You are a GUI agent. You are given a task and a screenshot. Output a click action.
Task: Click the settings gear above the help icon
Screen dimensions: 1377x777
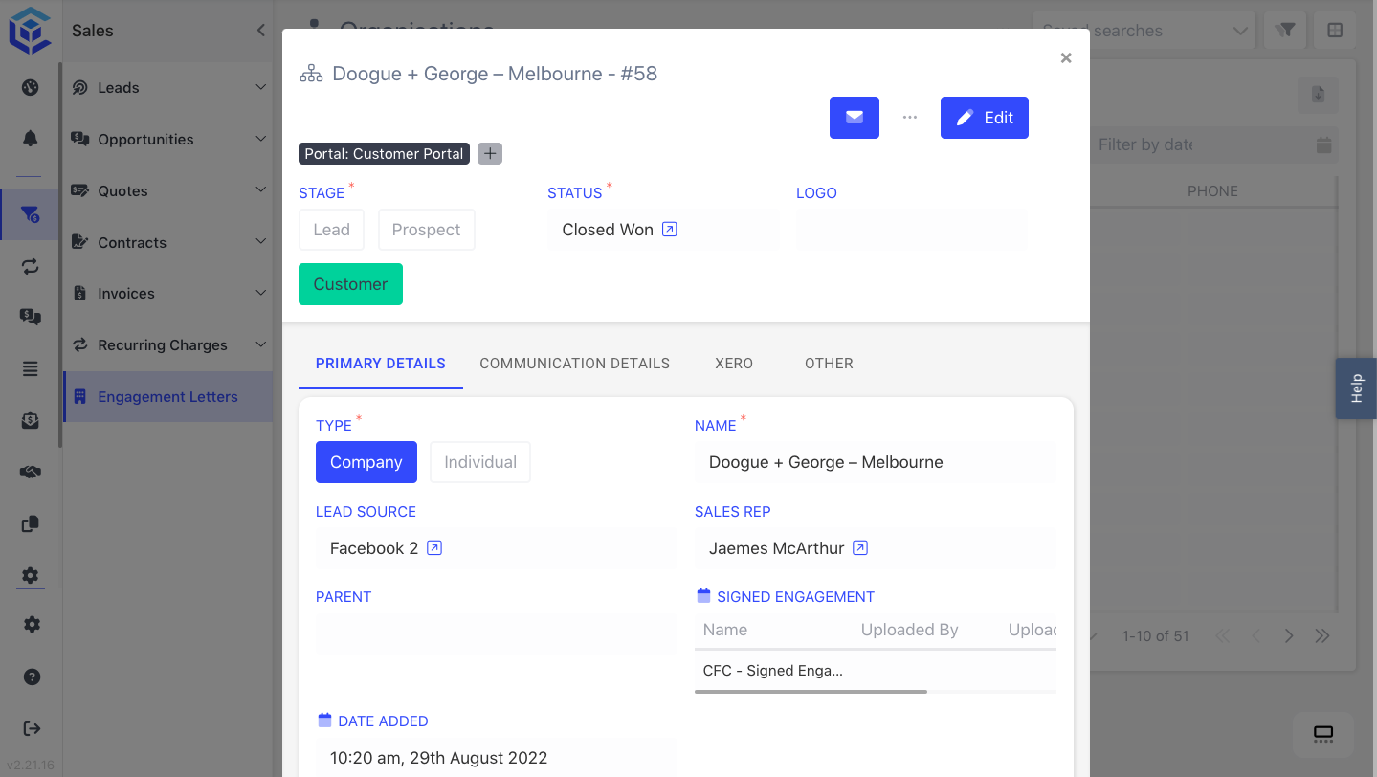pyautogui.click(x=32, y=625)
